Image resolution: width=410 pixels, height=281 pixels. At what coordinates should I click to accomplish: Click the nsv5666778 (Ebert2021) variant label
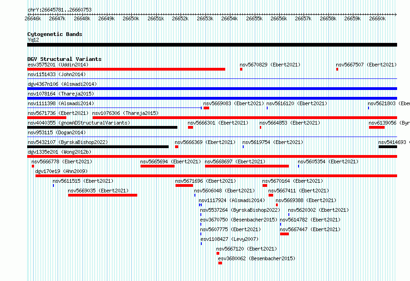[62, 161]
